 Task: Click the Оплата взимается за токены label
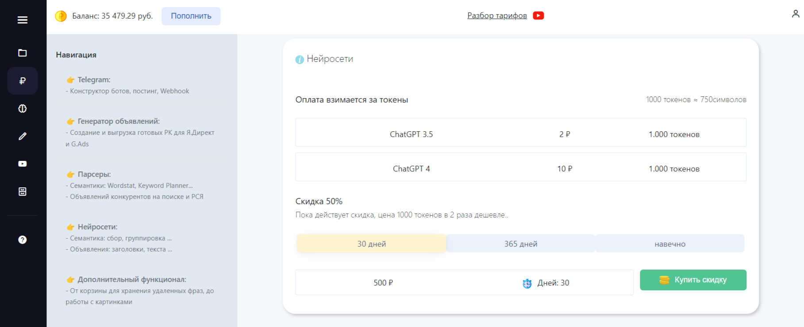[x=352, y=99]
